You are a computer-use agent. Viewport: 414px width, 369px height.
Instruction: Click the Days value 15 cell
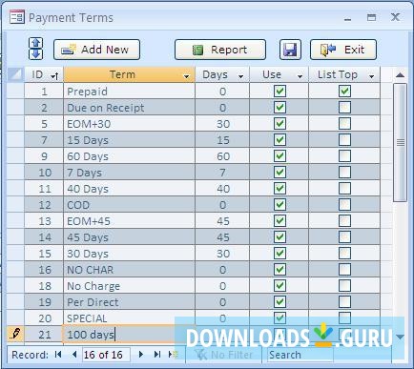tap(222, 140)
